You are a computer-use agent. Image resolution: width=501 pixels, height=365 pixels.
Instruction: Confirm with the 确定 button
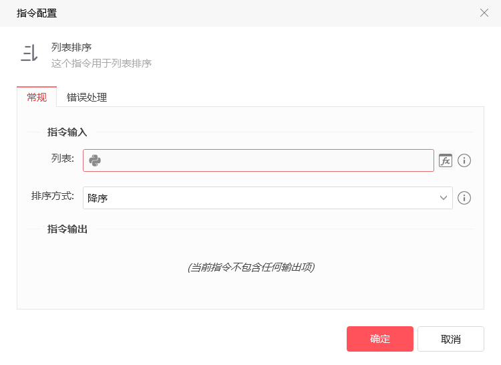tap(380, 339)
